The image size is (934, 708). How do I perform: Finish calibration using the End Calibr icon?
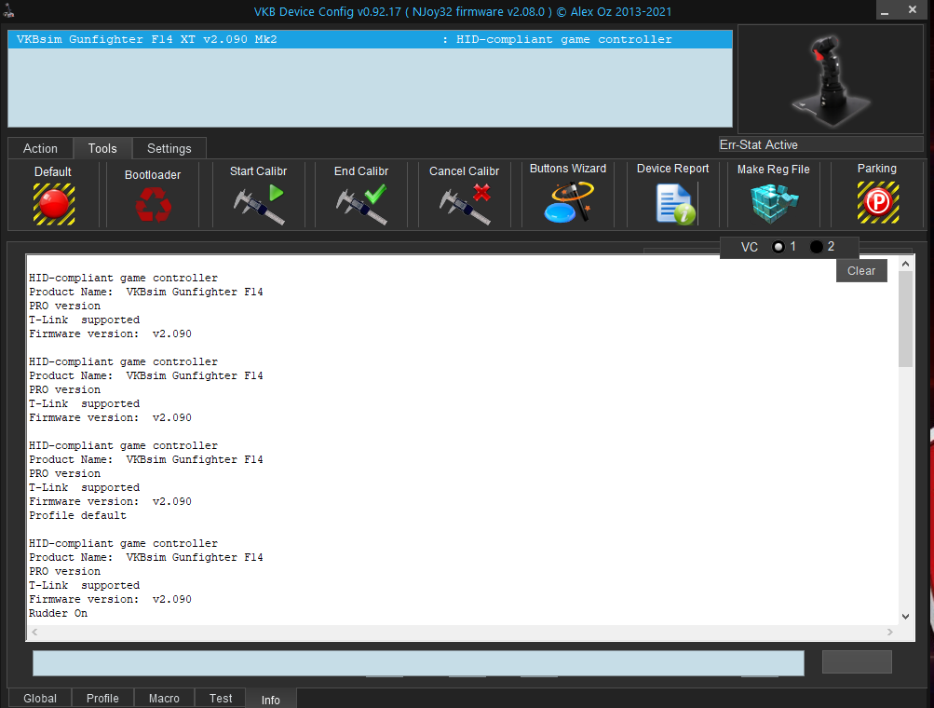coord(361,204)
